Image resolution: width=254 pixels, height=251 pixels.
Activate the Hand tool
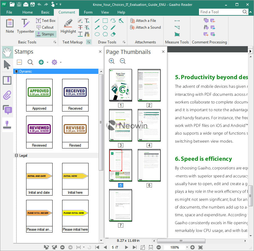click(x=7, y=52)
